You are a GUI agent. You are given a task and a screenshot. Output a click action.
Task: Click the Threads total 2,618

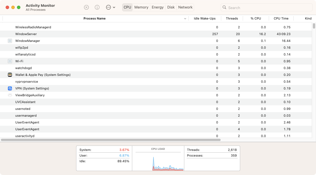pos(232,150)
